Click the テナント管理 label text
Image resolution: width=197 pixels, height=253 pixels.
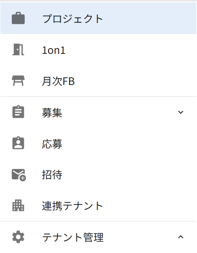tap(73, 237)
